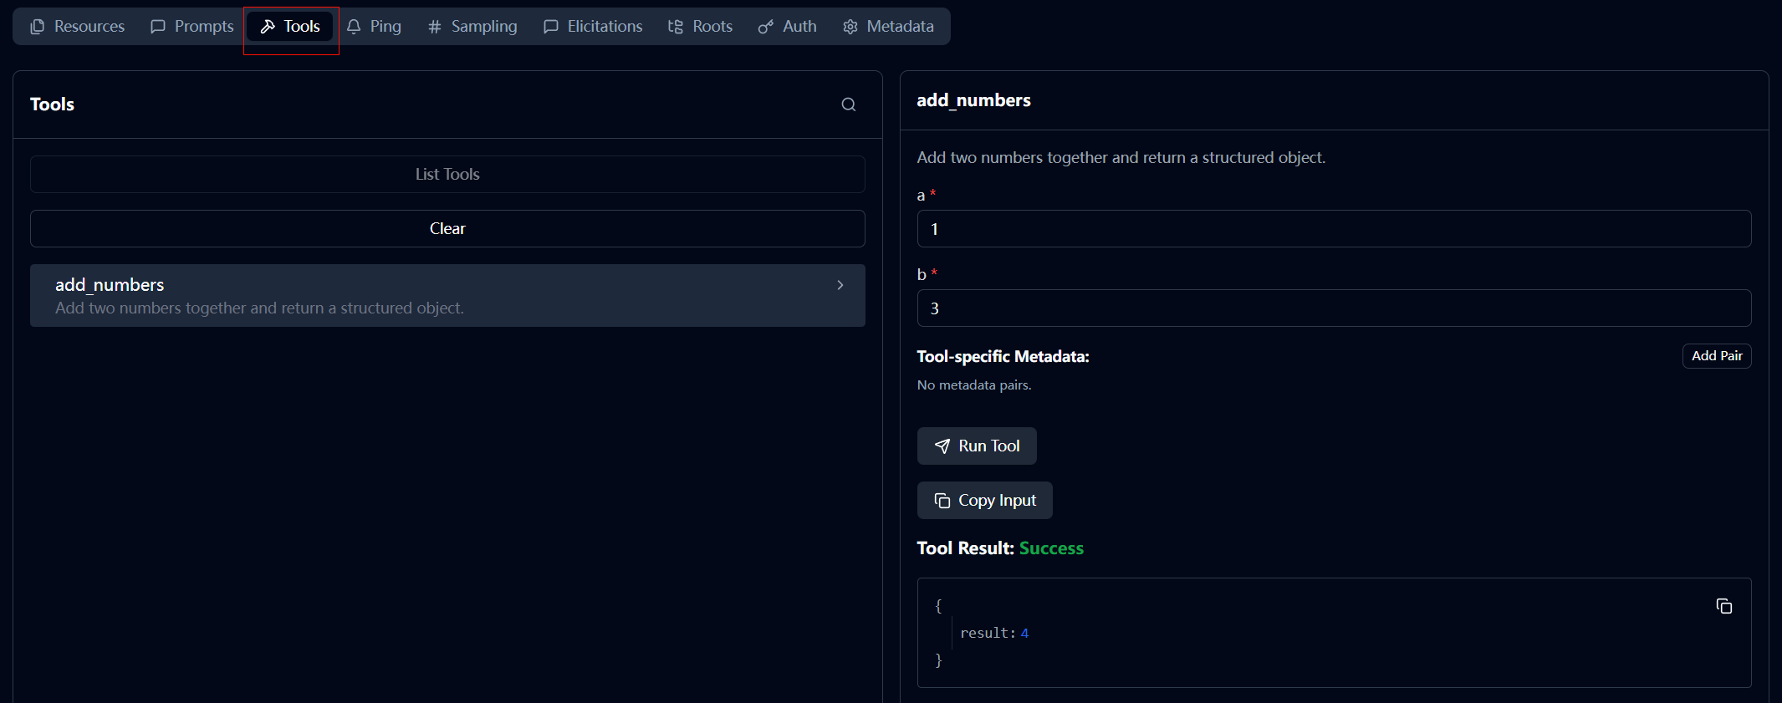The height and width of the screenshot is (703, 1782).
Task: Clear the tools list
Action: 447,228
